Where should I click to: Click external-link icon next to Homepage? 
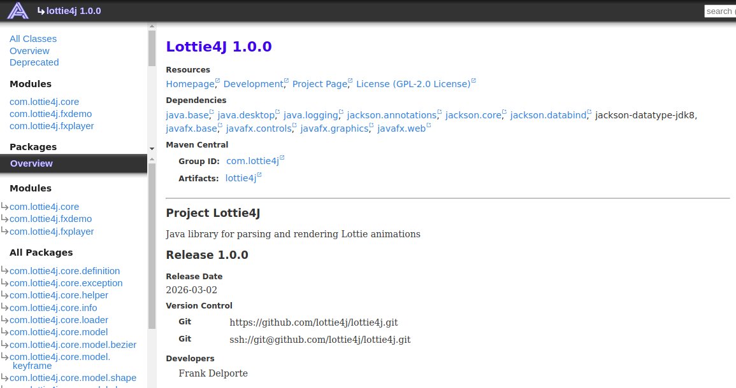coord(217,81)
